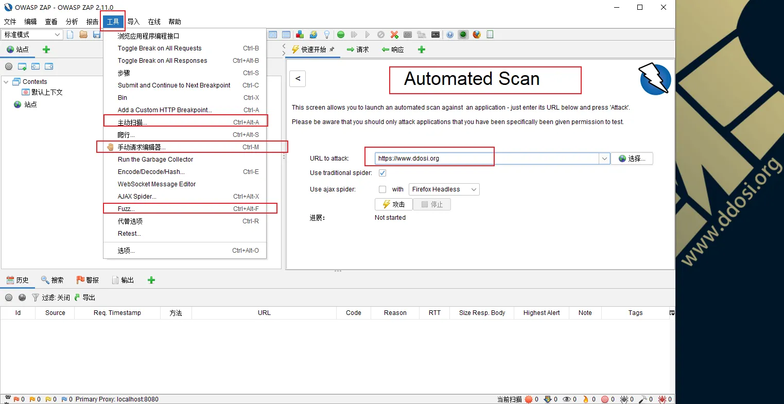Click the green plus beside 站点 tab
This screenshot has width=784, height=404.
point(46,49)
